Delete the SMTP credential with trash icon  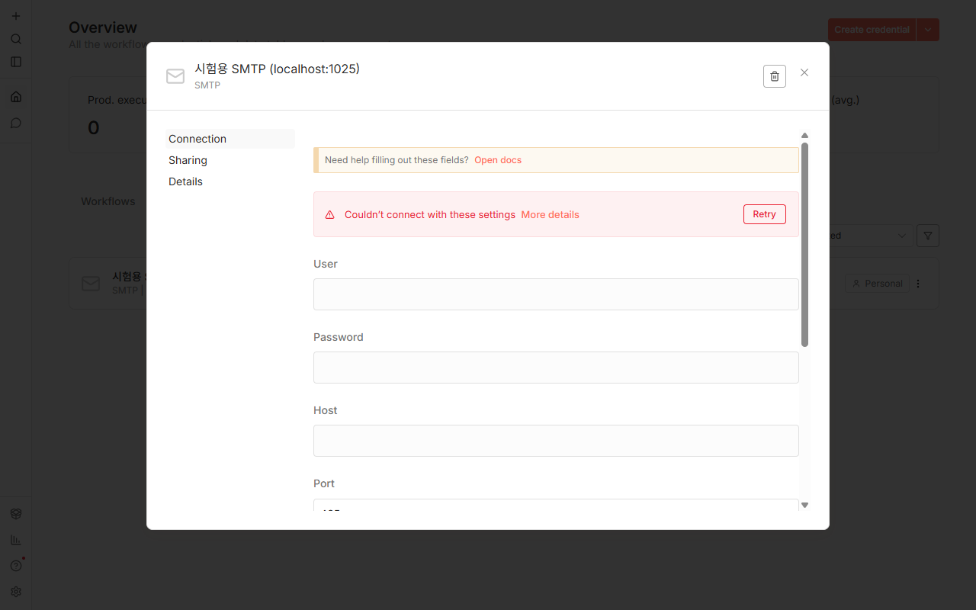(774, 76)
